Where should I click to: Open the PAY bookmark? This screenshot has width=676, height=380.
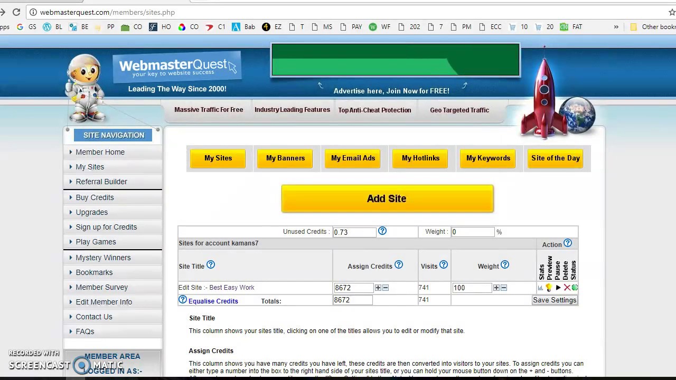[x=351, y=27]
